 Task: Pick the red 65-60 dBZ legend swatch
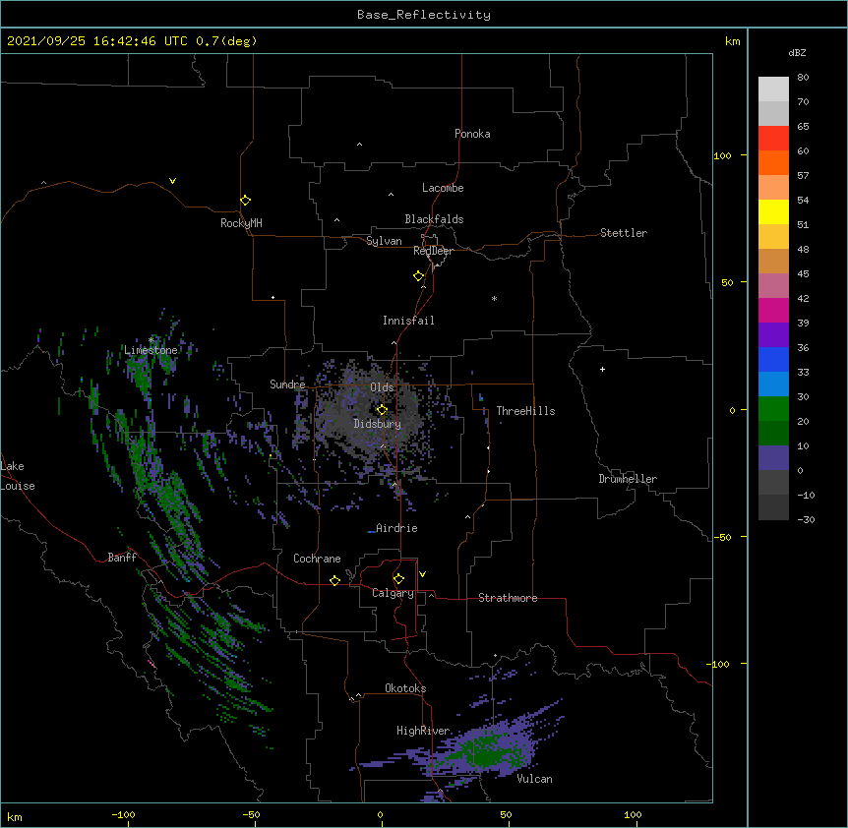(x=773, y=138)
